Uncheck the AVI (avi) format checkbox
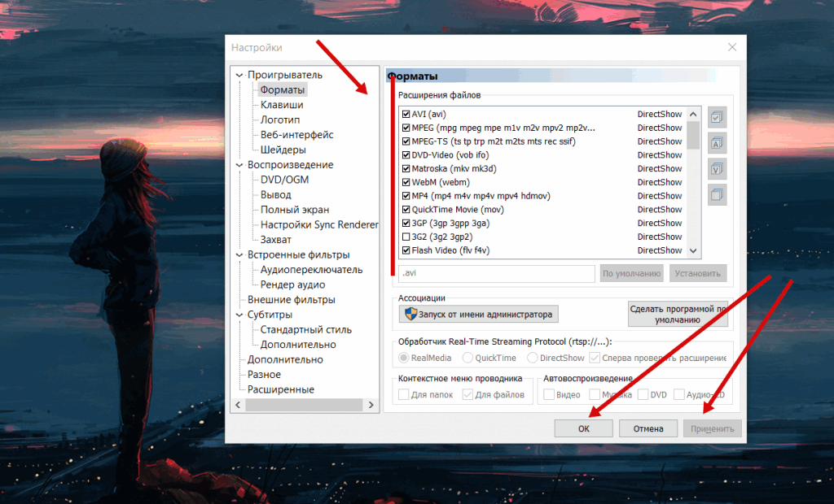The height and width of the screenshot is (504, 834). point(406,115)
